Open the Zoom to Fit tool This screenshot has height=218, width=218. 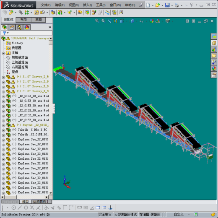click(x=97, y=21)
